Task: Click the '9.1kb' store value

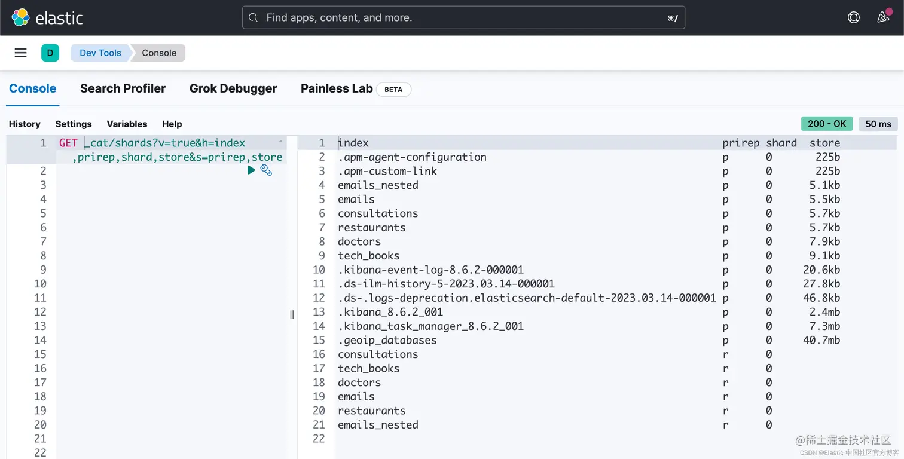Action: click(824, 256)
